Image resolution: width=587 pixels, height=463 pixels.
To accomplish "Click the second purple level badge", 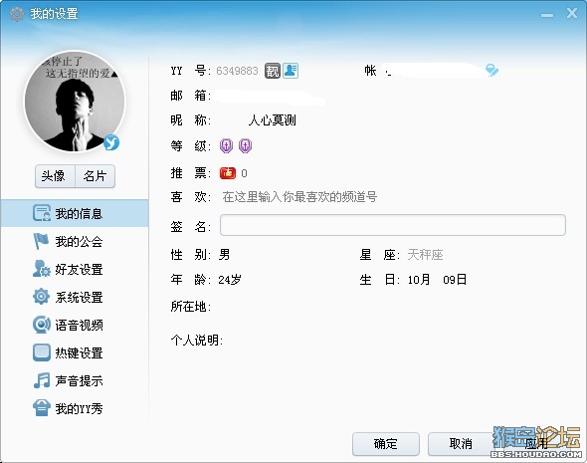I will tap(245, 145).
